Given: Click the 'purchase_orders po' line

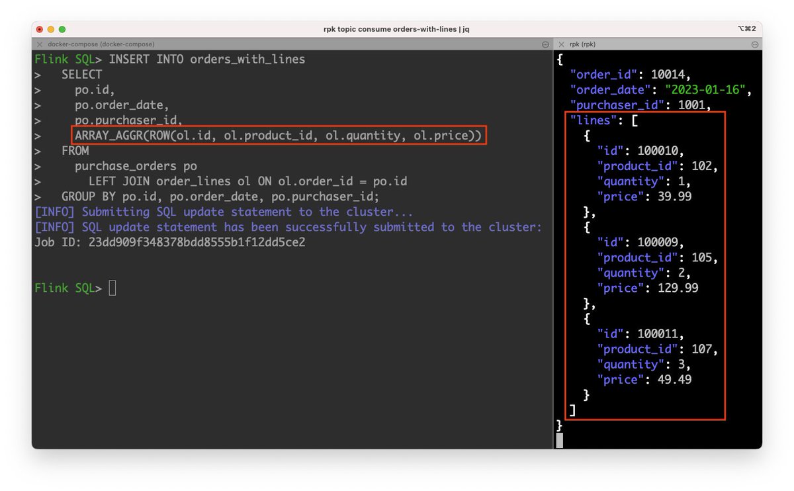Looking at the screenshot, I should click(x=136, y=165).
